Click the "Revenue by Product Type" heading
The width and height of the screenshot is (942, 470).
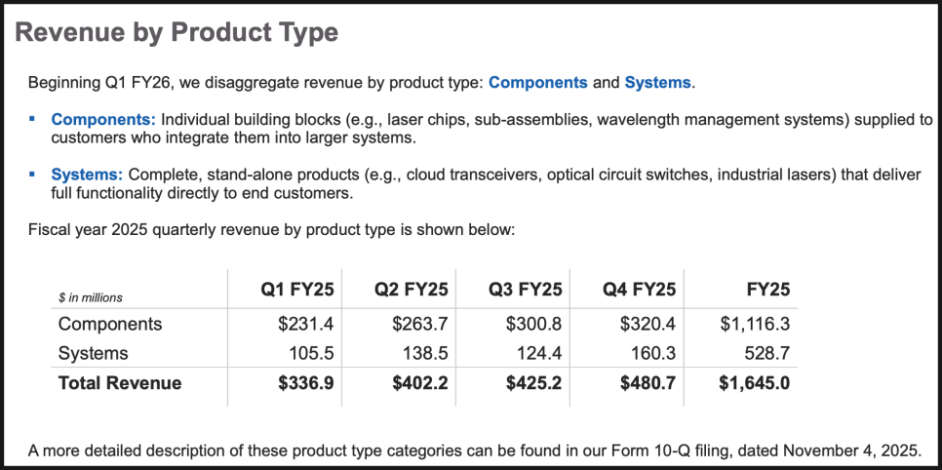177,32
